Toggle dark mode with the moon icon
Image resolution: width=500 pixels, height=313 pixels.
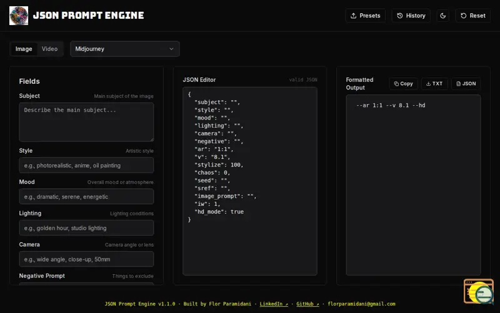[x=442, y=15]
